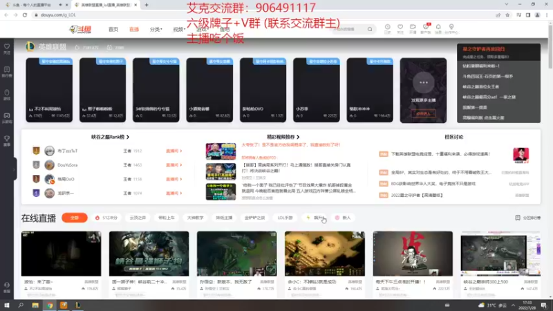Viewport: 553px width, 311px height.
Task: Open File Explorer from taskbar
Action: pos(35,305)
